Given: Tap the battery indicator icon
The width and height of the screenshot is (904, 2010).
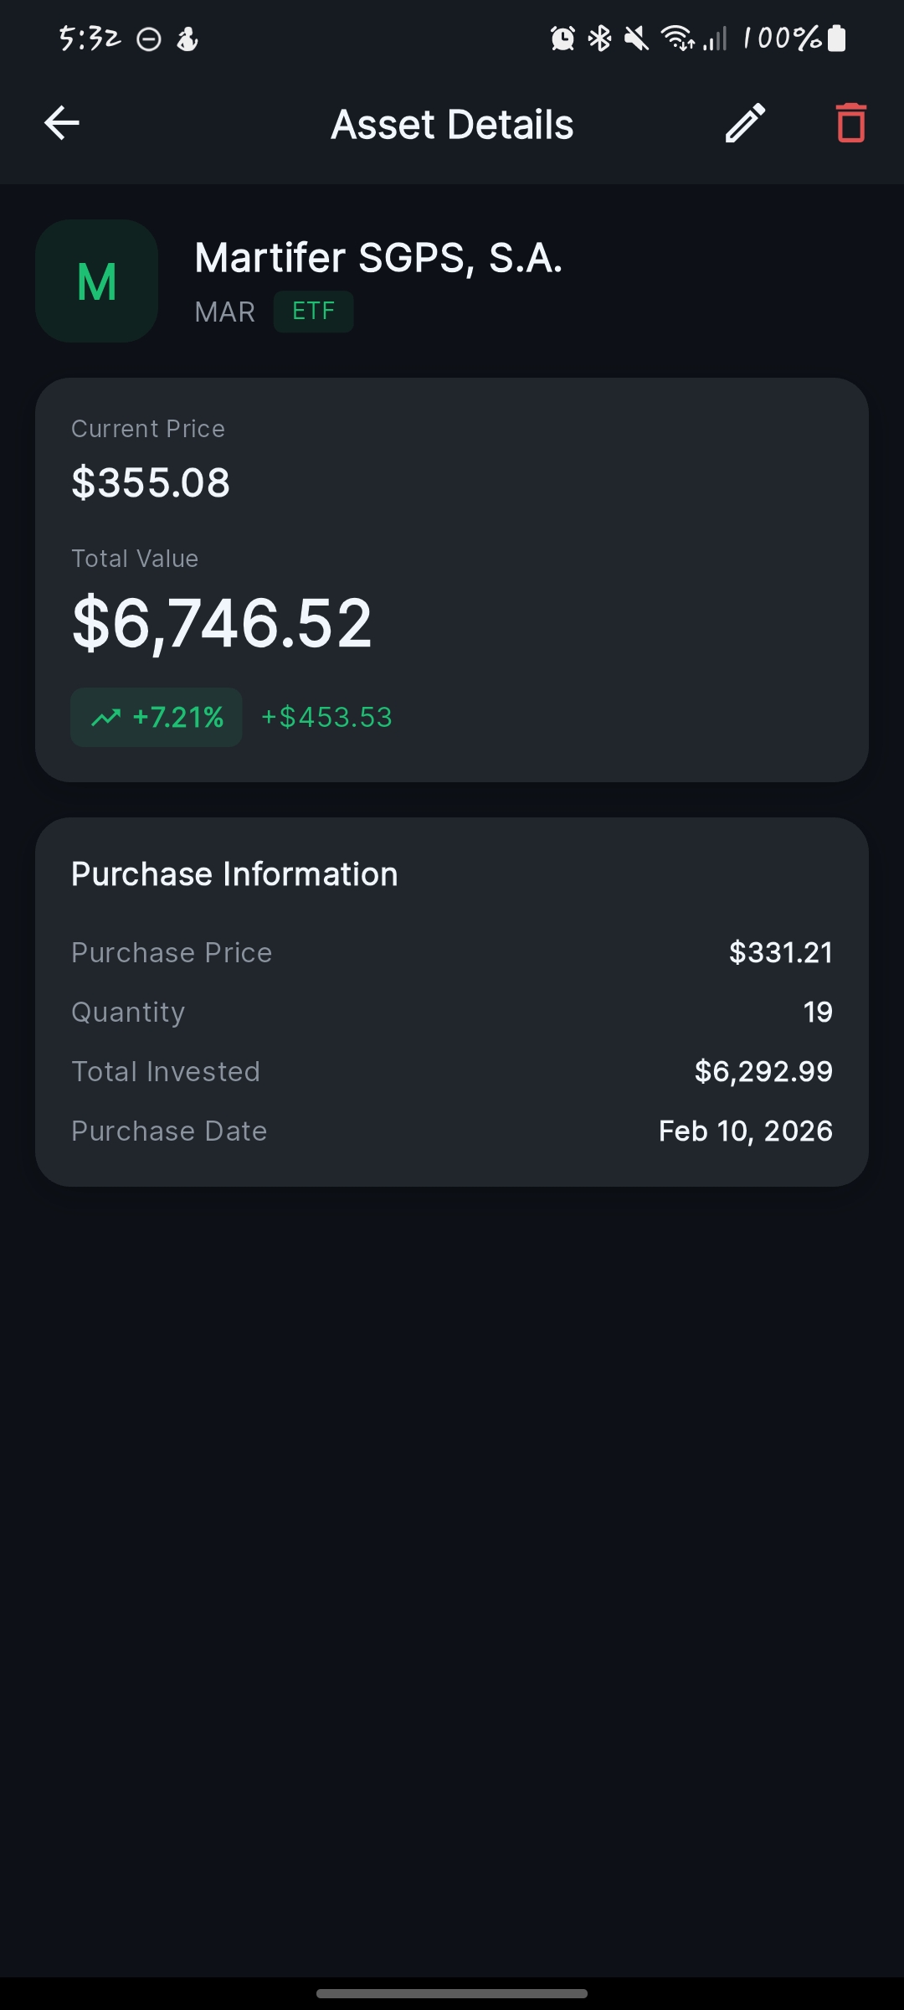Looking at the screenshot, I should tap(836, 39).
